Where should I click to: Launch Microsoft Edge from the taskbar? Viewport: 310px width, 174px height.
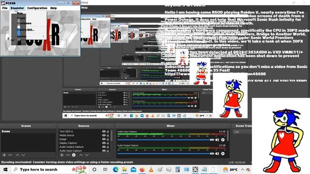(x=116, y=170)
